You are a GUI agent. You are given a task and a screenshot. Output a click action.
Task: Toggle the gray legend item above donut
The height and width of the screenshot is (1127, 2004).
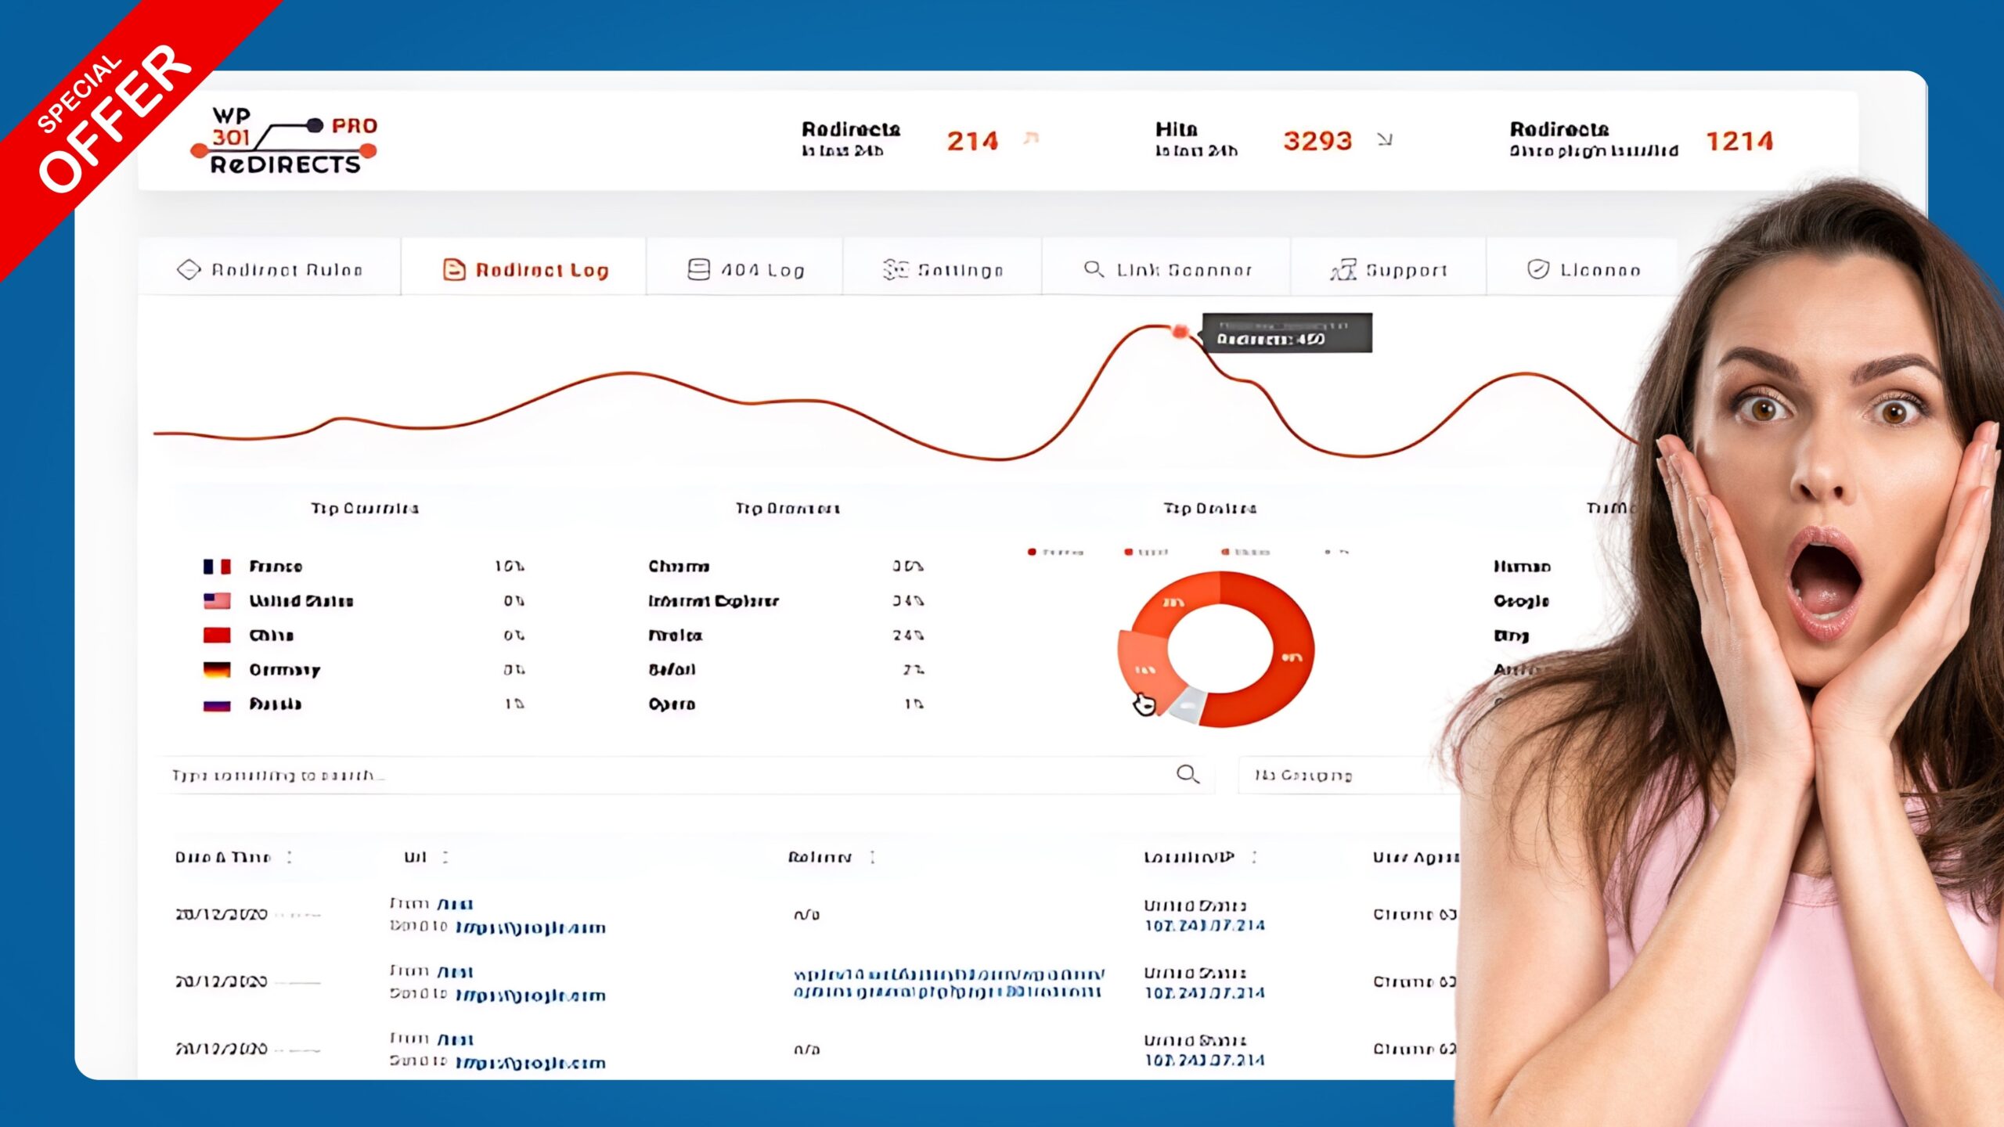pyautogui.click(x=1337, y=552)
